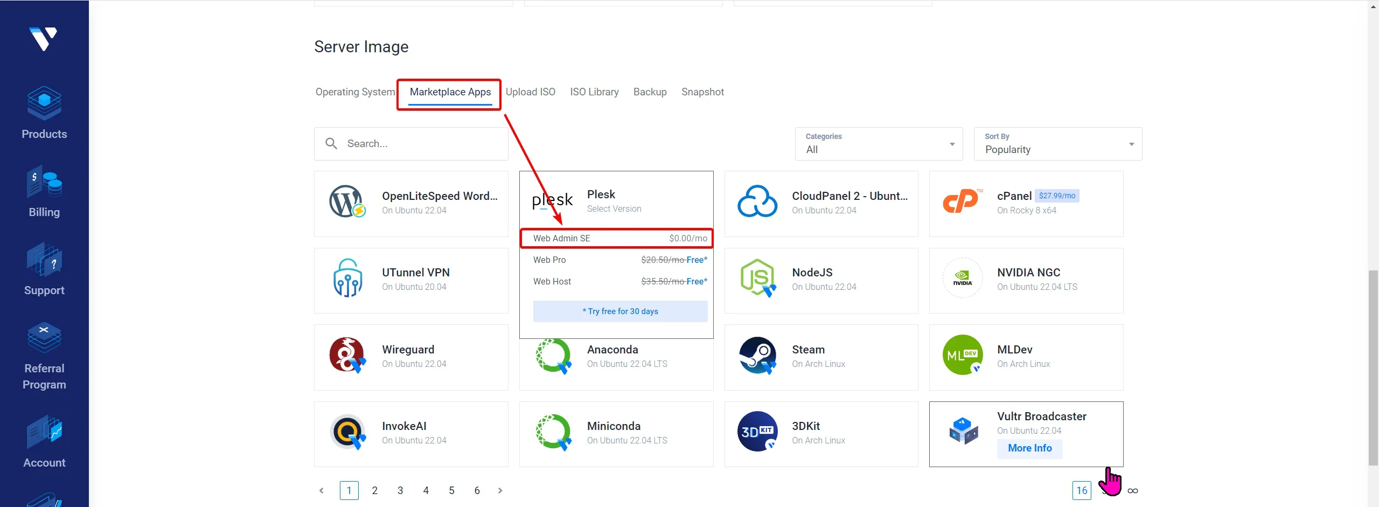Go to the next page arrow
Screen dimensions: 1379x507
pyautogui.click(x=500, y=490)
